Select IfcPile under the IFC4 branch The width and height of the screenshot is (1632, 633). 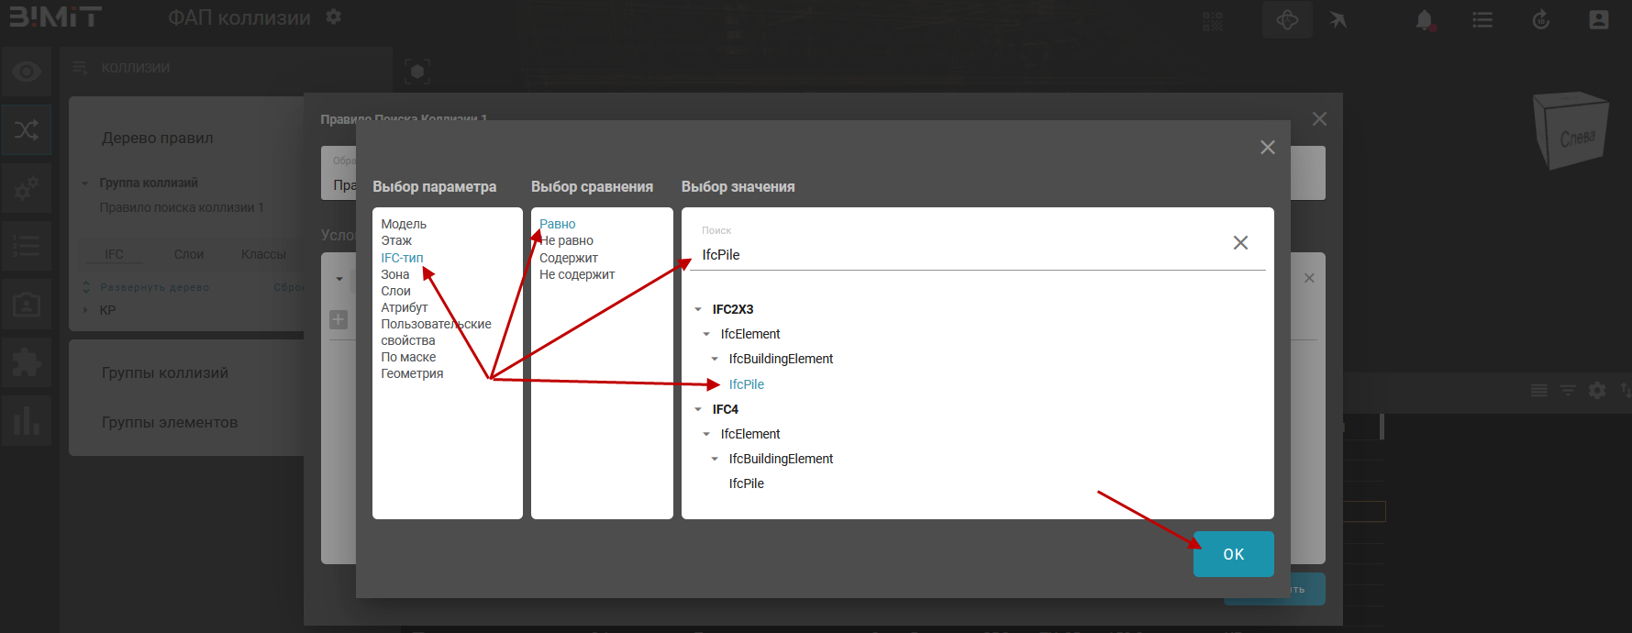click(x=746, y=483)
